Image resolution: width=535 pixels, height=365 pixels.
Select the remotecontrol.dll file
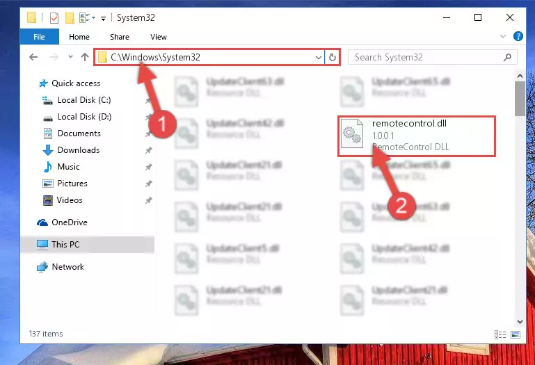pos(416,136)
